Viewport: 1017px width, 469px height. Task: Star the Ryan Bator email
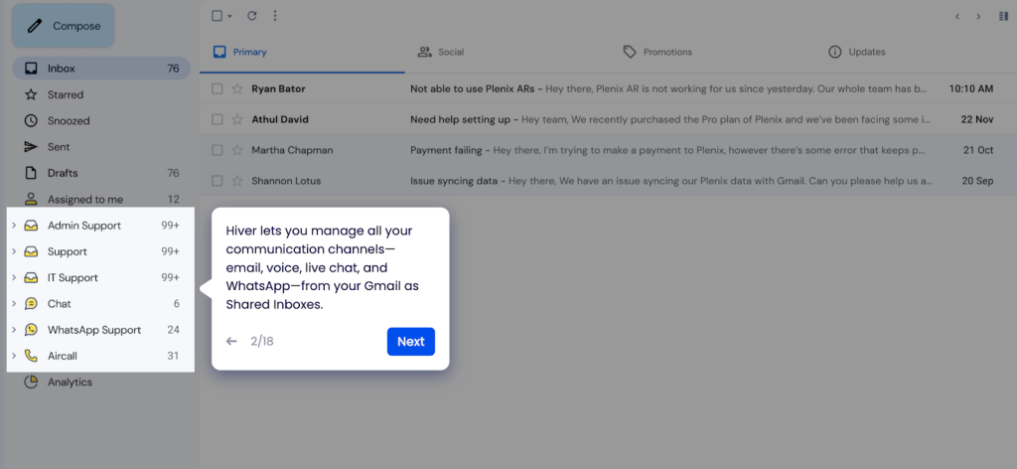(x=237, y=88)
